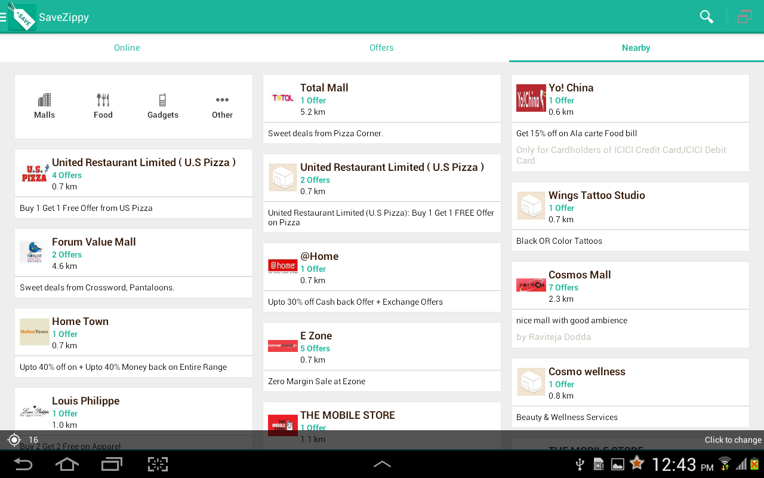The width and height of the screenshot is (764, 478).
Task: Select the Cosmo wellness title
Action: tap(587, 372)
